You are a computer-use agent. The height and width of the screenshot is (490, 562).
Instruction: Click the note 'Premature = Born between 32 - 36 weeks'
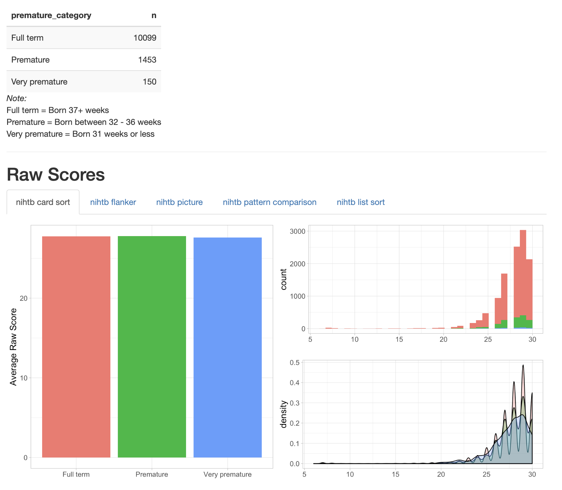pos(84,122)
